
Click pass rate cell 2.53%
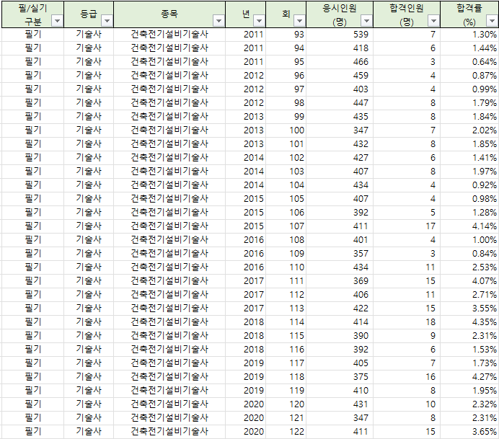click(x=469, y=267)
